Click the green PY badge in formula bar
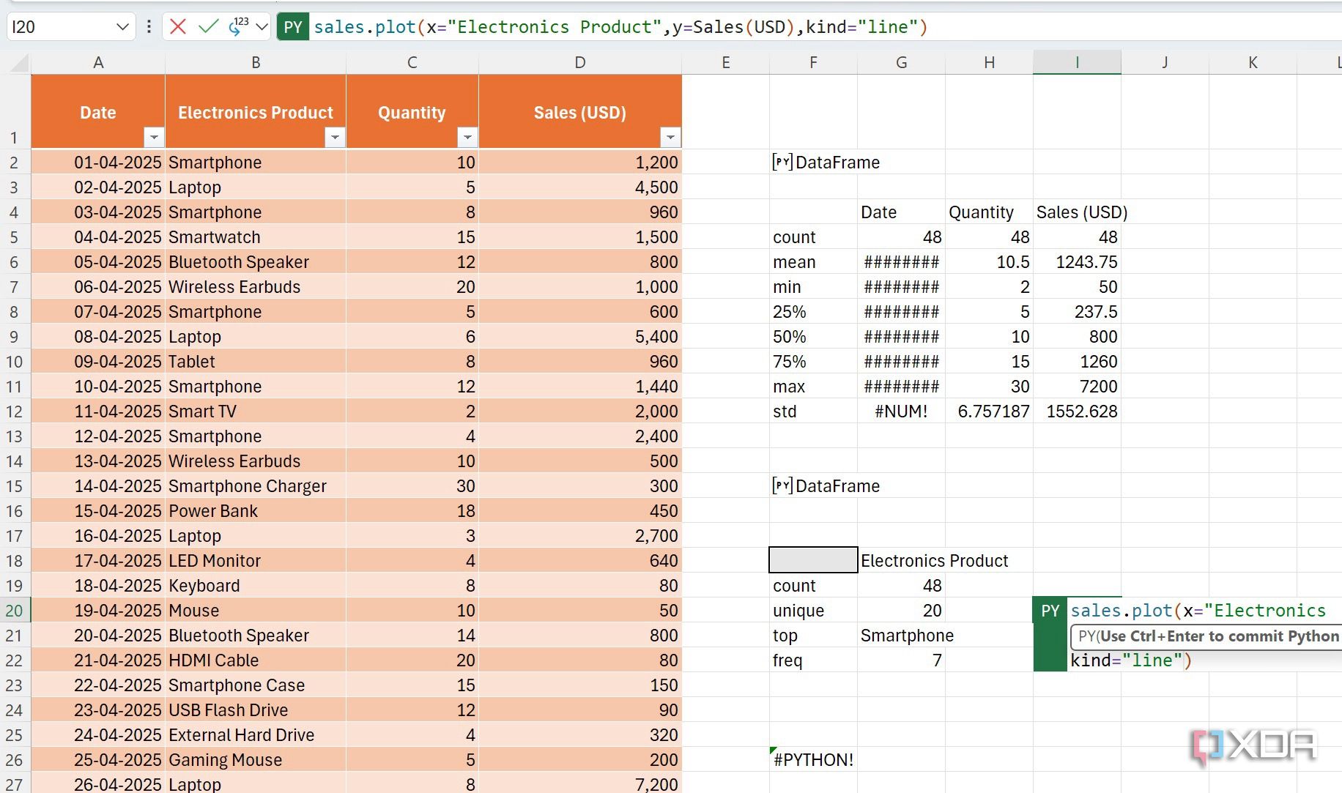1342x793 pixels. point(292,27)
